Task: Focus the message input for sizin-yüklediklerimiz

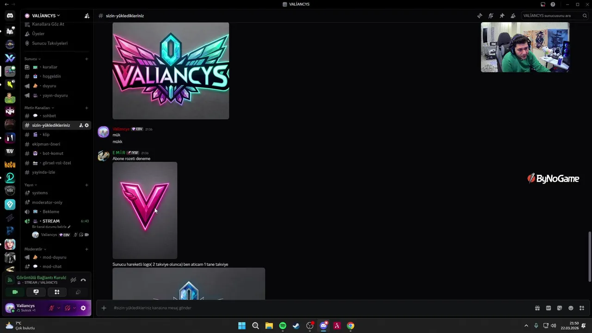Action: [x=319, y=308]
